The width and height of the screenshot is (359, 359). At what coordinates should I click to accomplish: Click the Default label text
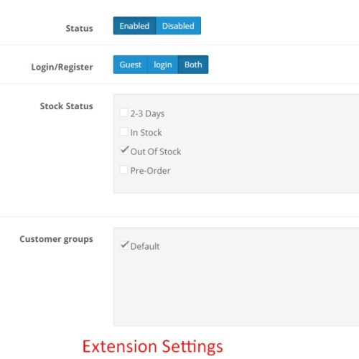click(145, 246)
